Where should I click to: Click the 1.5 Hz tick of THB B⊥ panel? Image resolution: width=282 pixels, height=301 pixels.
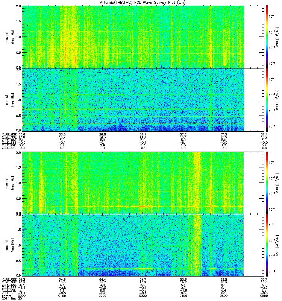coord(18,21)
